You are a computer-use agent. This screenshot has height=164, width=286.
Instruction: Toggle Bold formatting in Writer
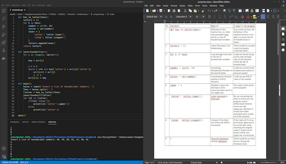(209, 17)
